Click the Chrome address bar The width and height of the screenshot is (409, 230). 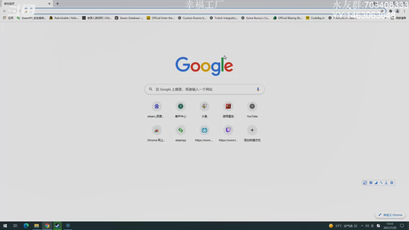tap(203, 11)
